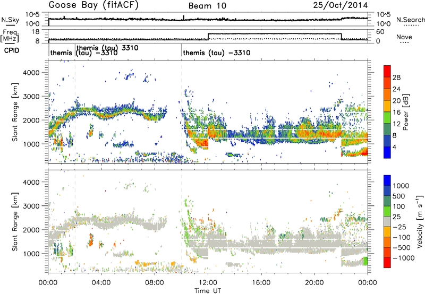Click the 'Power [dB]' colorbar label
Screen dimensions: 425x294
[x=405, y=112]
